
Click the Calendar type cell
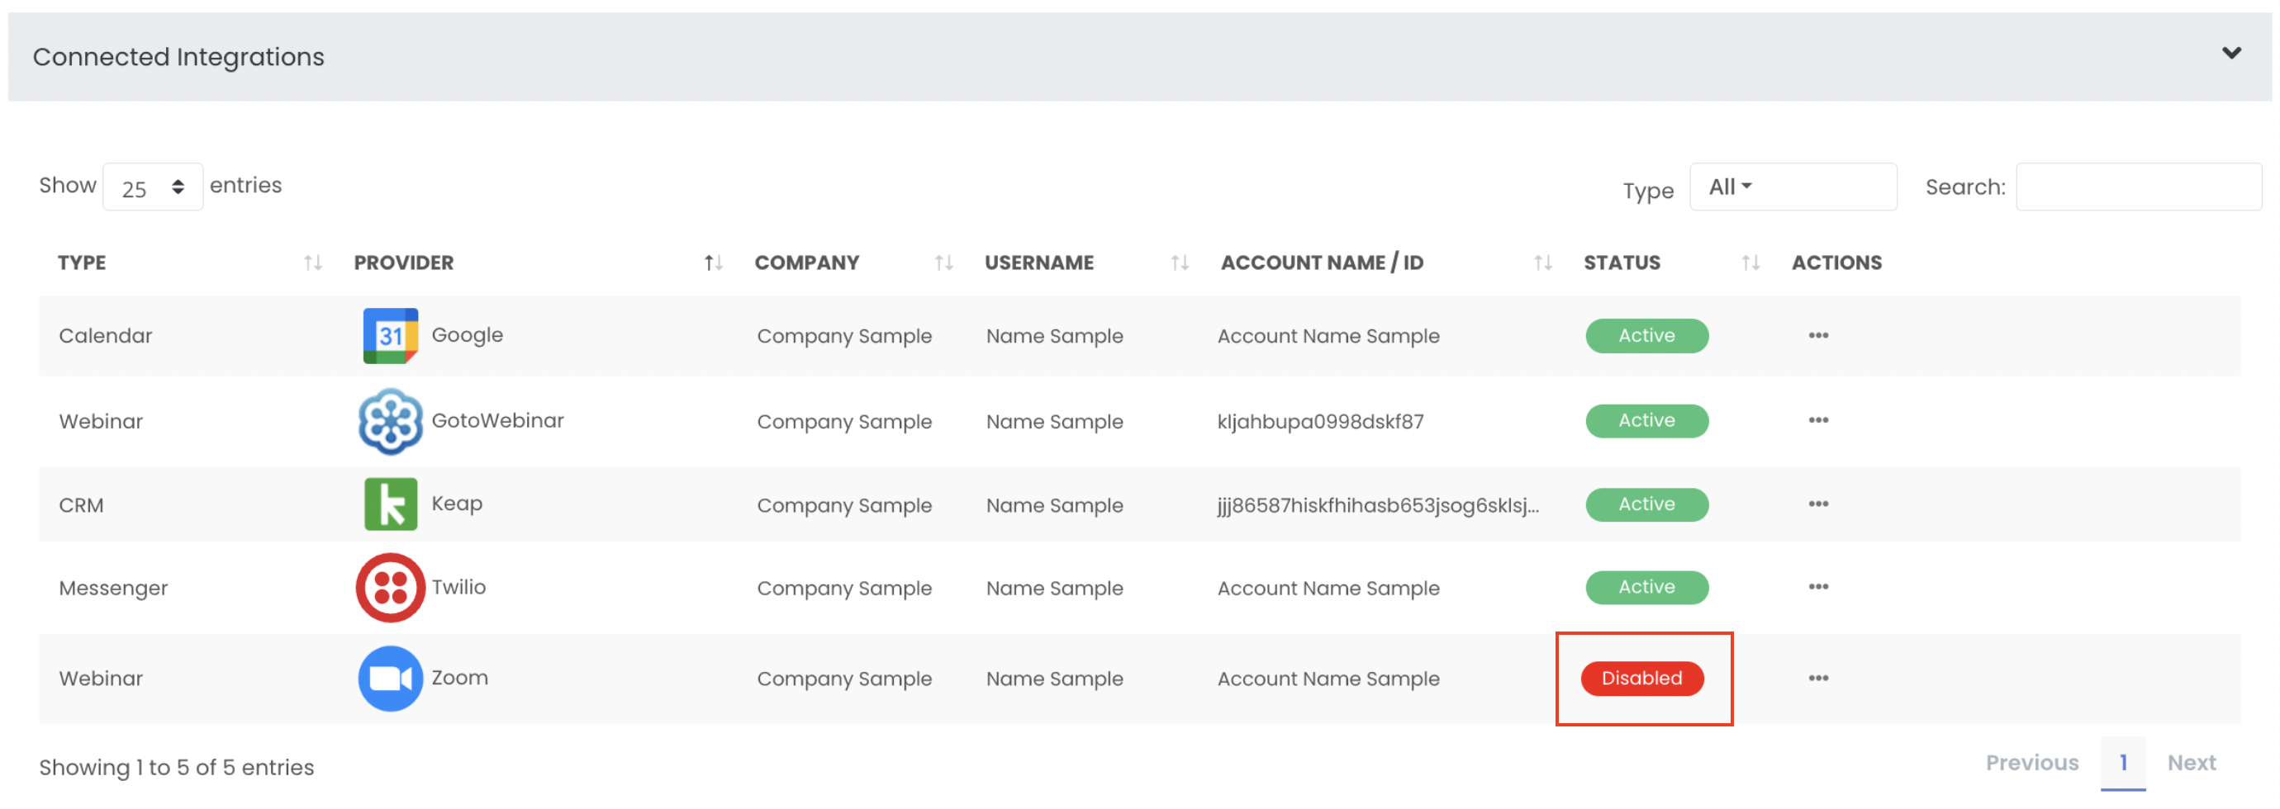pyautogui.click(x=106, y=336)
